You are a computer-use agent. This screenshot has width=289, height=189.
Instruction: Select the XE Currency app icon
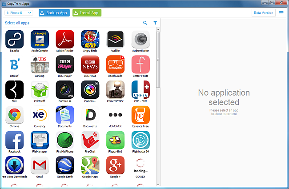40,115
